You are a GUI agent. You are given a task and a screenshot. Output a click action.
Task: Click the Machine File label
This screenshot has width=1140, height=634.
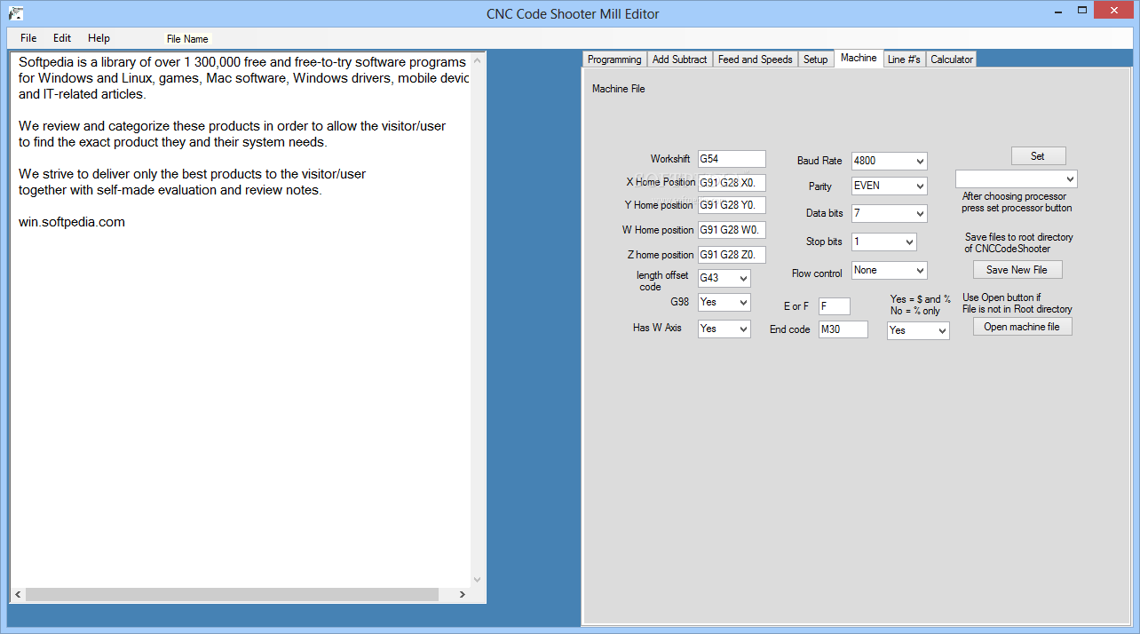[x=619, y=89]
